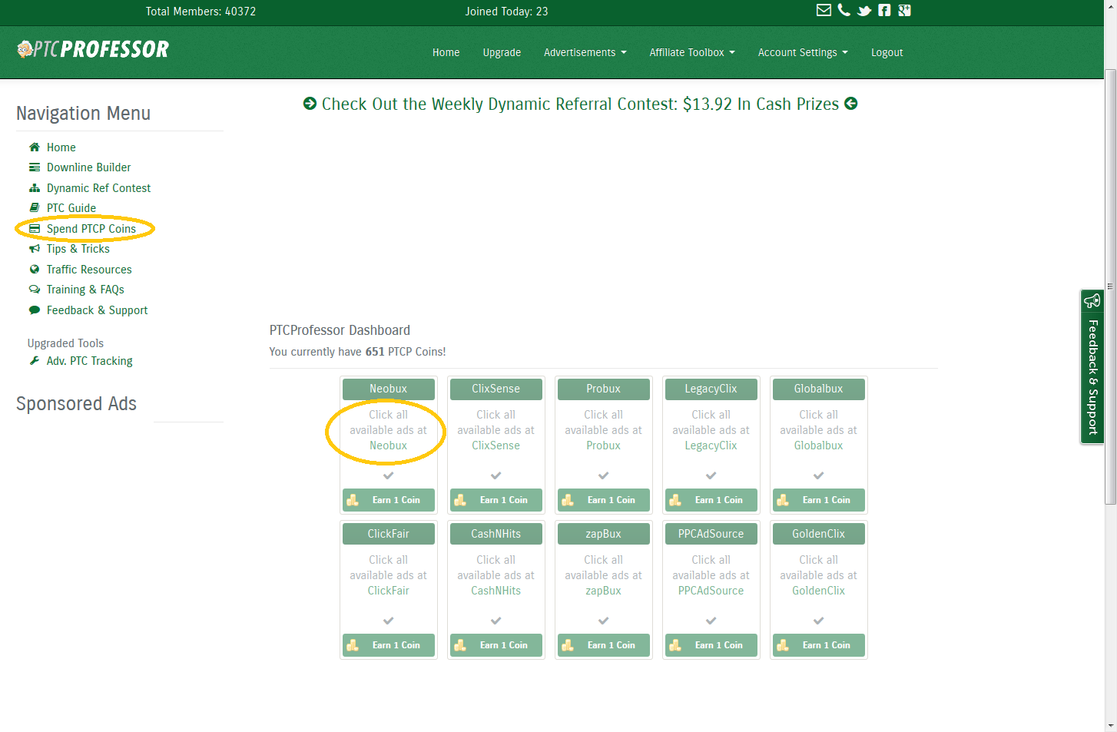Open the Weekly Dynamic Referral Contest link
This screenshot has width=1117, height=732.
(x=580, y=104)
